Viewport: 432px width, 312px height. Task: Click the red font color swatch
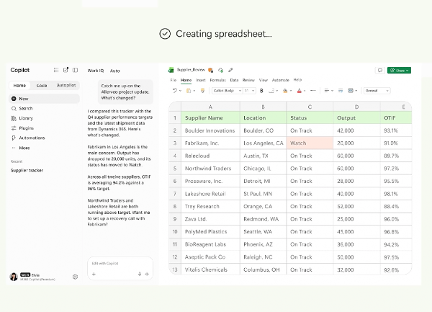tap(300, 90)
